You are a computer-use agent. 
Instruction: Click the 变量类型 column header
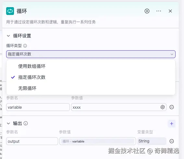tap(145, 132)
